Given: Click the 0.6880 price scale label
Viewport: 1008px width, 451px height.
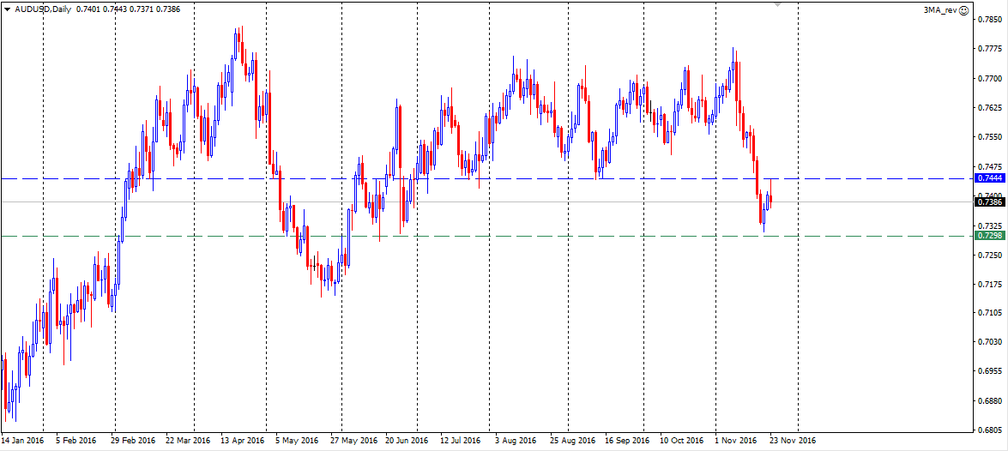Looking at the screenshot, I should coord(989,401).
